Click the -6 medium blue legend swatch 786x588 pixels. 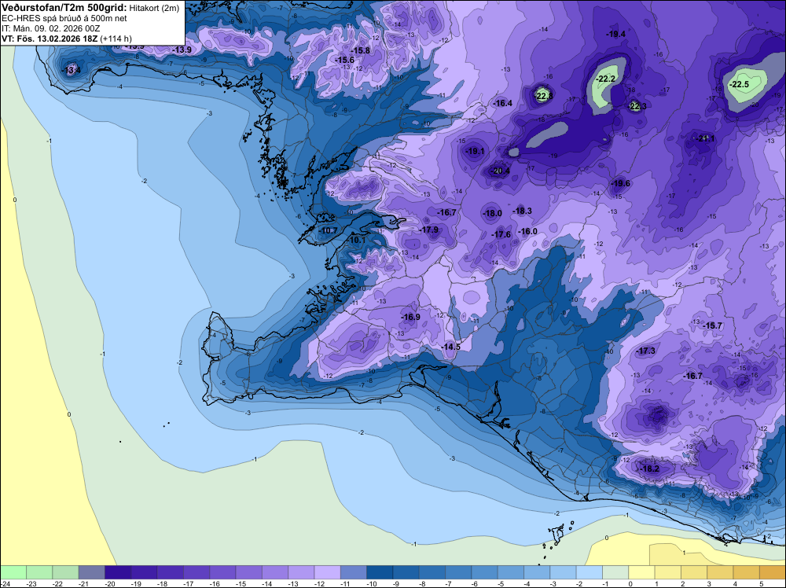tap(484, 572)
